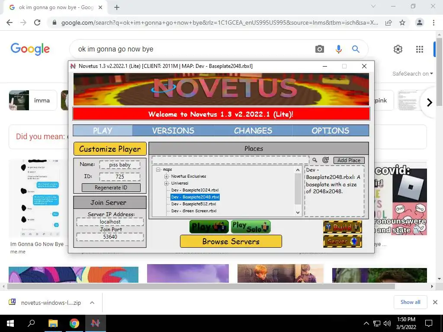The height and width of the screenshot is (332, 443).
Task: Click the search magnifier icon in Places
Action: pos(315,160)
